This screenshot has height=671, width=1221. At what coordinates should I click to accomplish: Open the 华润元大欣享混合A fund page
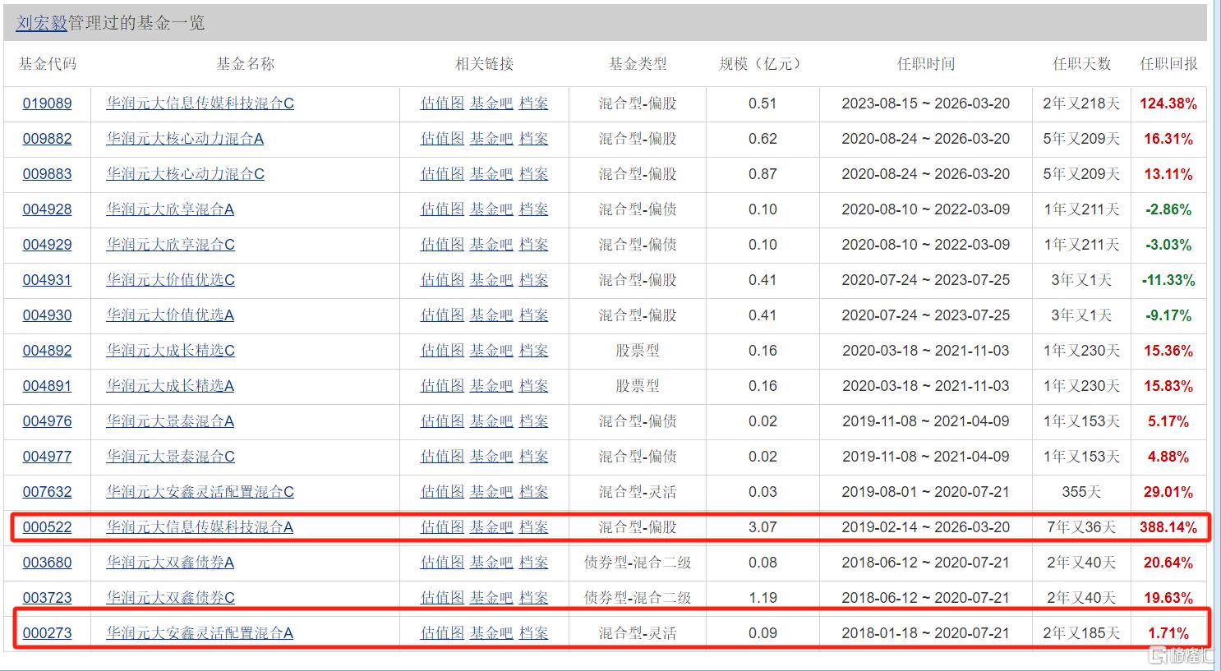click(x=170, y=209)
